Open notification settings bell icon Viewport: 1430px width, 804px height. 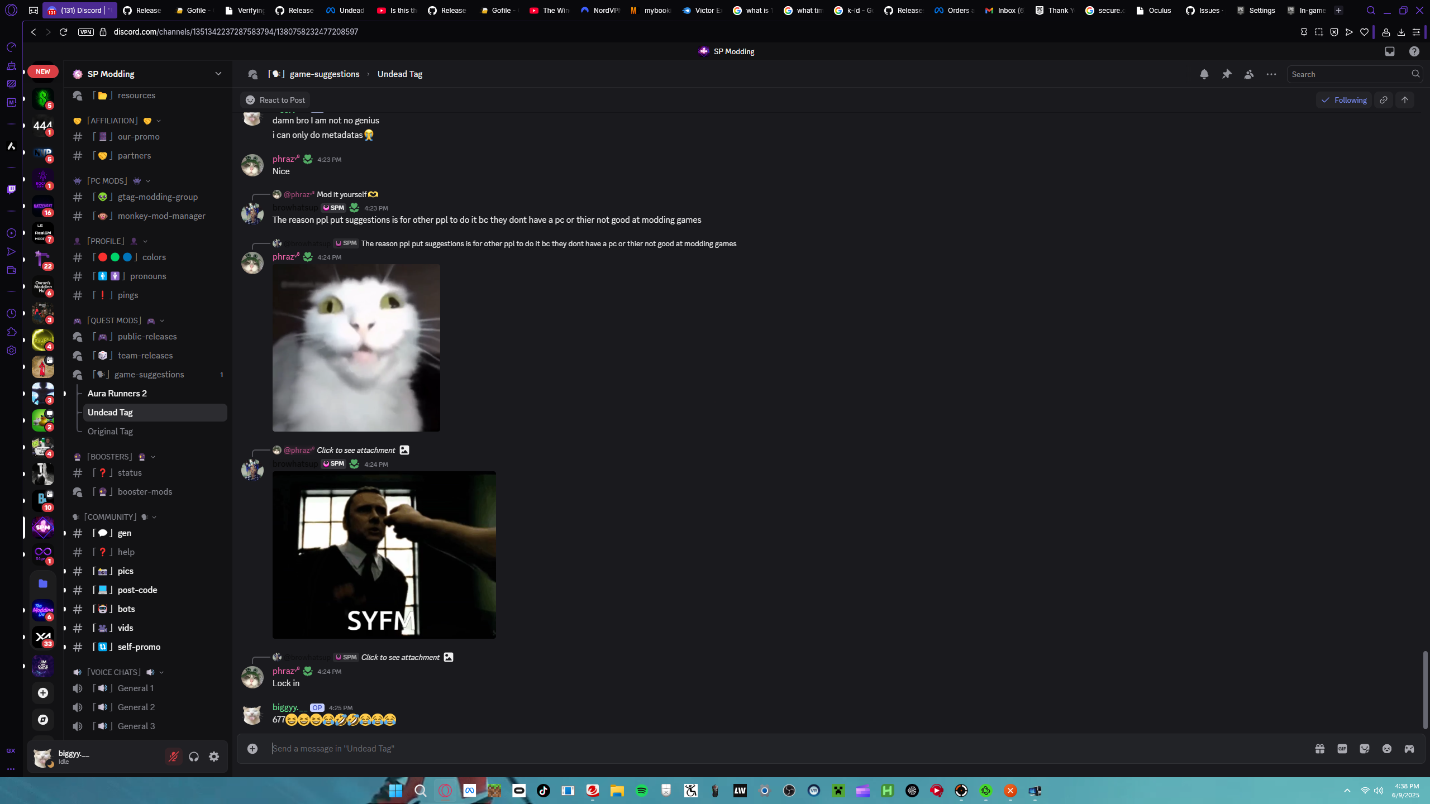(x=1204, y=74)
